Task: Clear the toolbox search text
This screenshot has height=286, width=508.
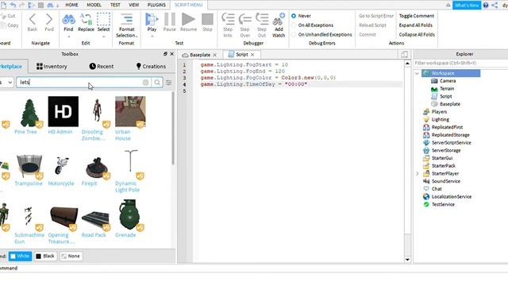Action: pos(145,83)
